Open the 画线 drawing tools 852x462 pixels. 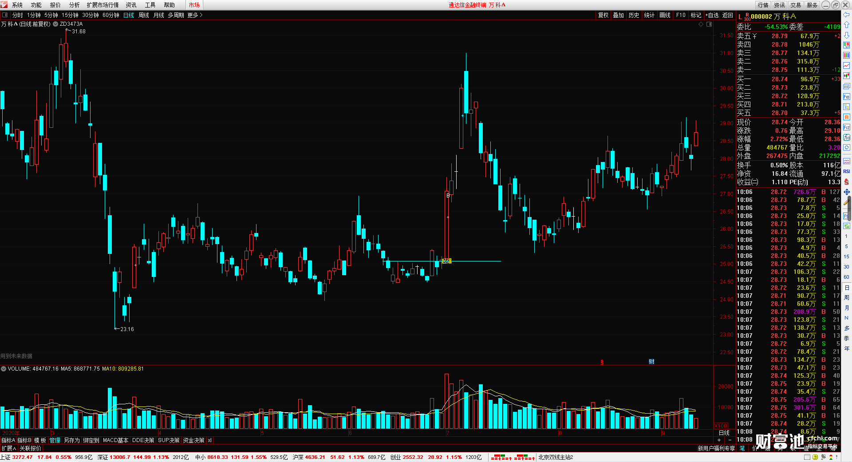tap(665, 15)
